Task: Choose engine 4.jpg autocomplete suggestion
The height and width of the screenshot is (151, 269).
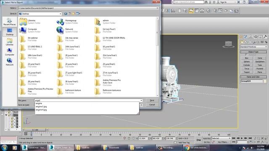Action: 41,110
